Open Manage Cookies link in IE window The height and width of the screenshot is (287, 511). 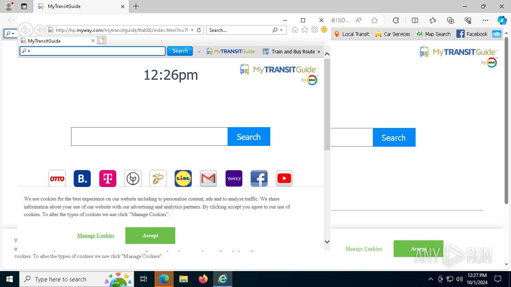(x=96, y=236)
